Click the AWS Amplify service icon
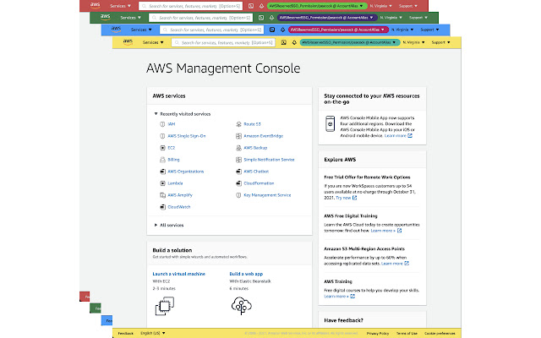This screenshot has height=338, width=541. tap(162, 195)
